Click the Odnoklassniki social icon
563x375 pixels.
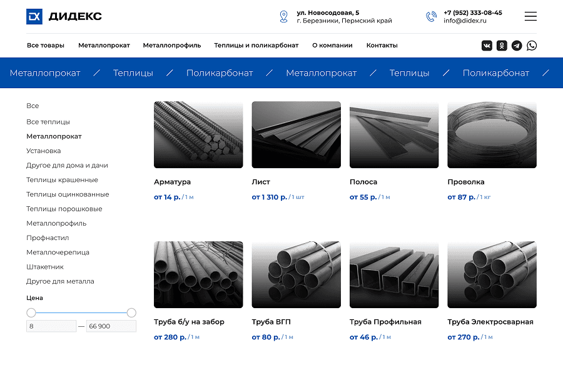502,45
